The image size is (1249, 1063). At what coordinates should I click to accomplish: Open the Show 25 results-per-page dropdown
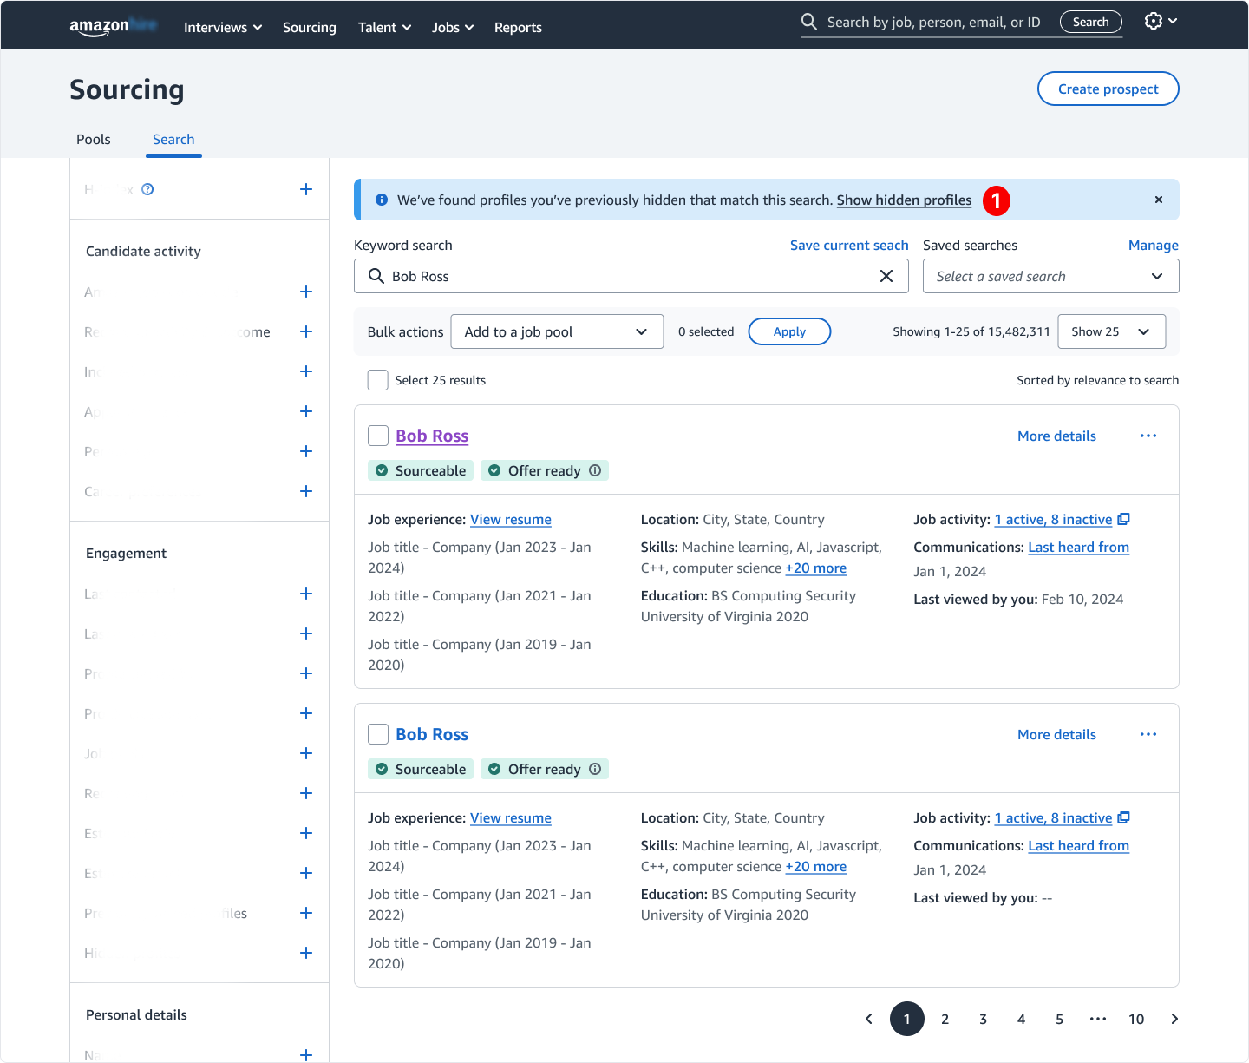coord(1112,331)
